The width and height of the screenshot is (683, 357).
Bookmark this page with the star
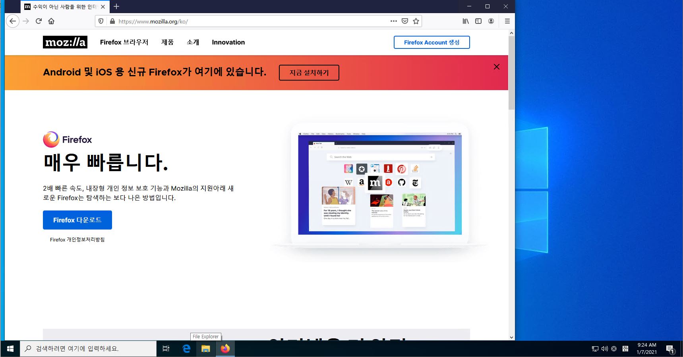pyautogui.click(x=416, y=21)
